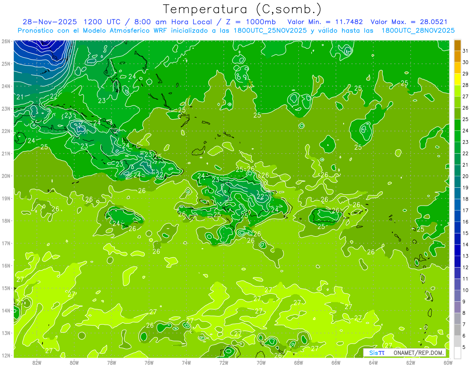Click the '82W' longitude axis label

coord(37,362)
